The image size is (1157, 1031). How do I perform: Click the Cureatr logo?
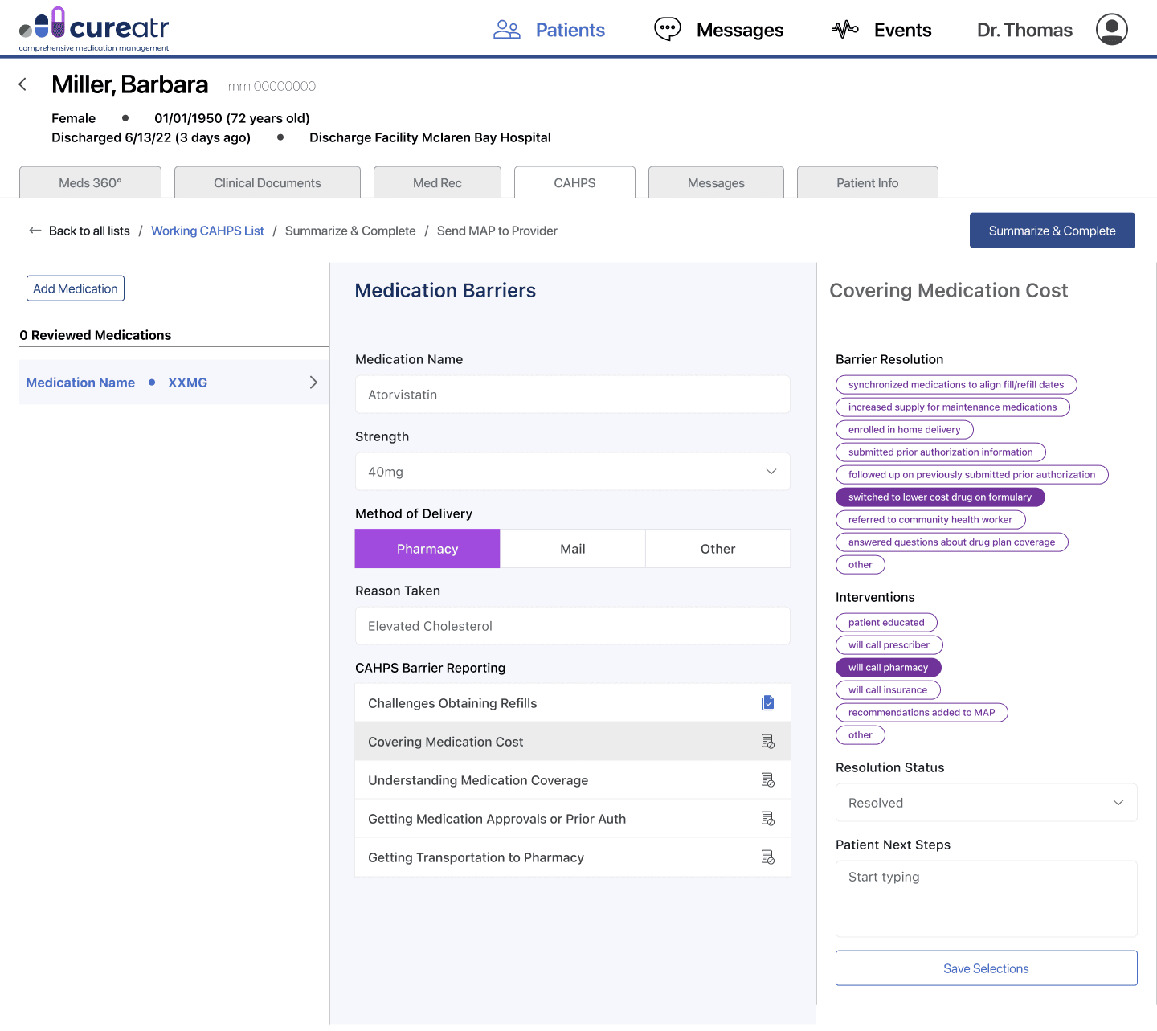(94, 29)
